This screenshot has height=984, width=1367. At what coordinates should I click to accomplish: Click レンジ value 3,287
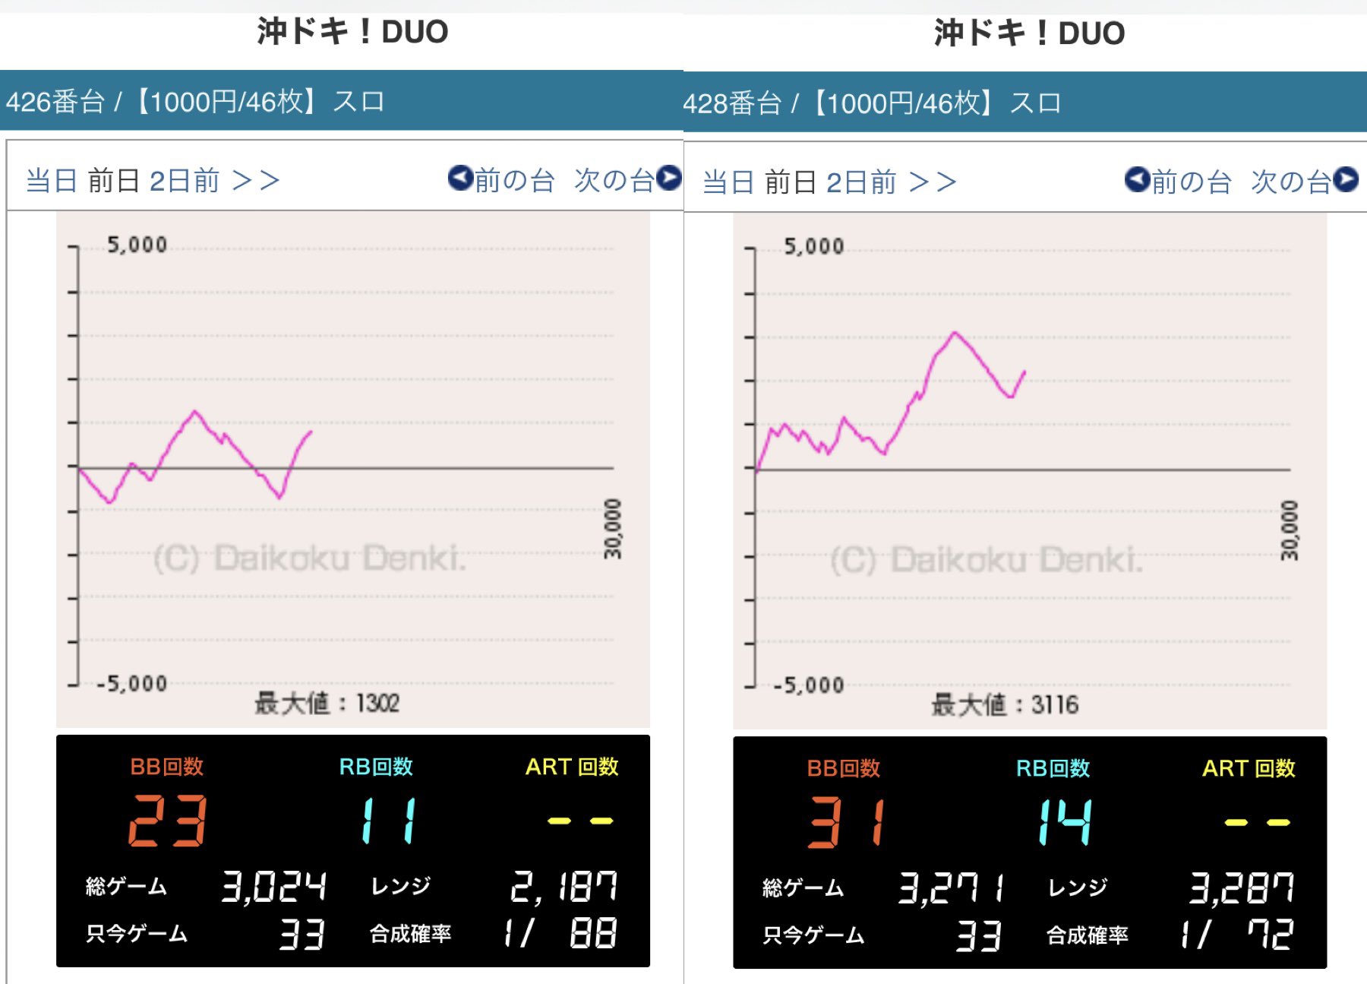(1241, 888)
